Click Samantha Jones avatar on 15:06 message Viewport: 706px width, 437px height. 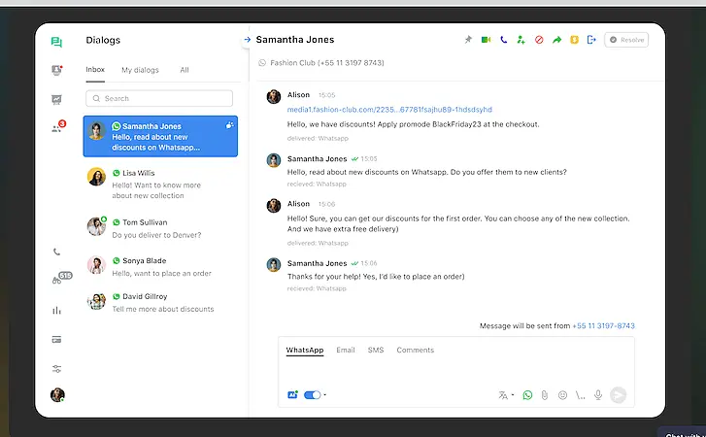click(x=274, y=265)
